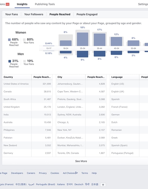Switch language to Português (Brasil)

pos(45,184)
